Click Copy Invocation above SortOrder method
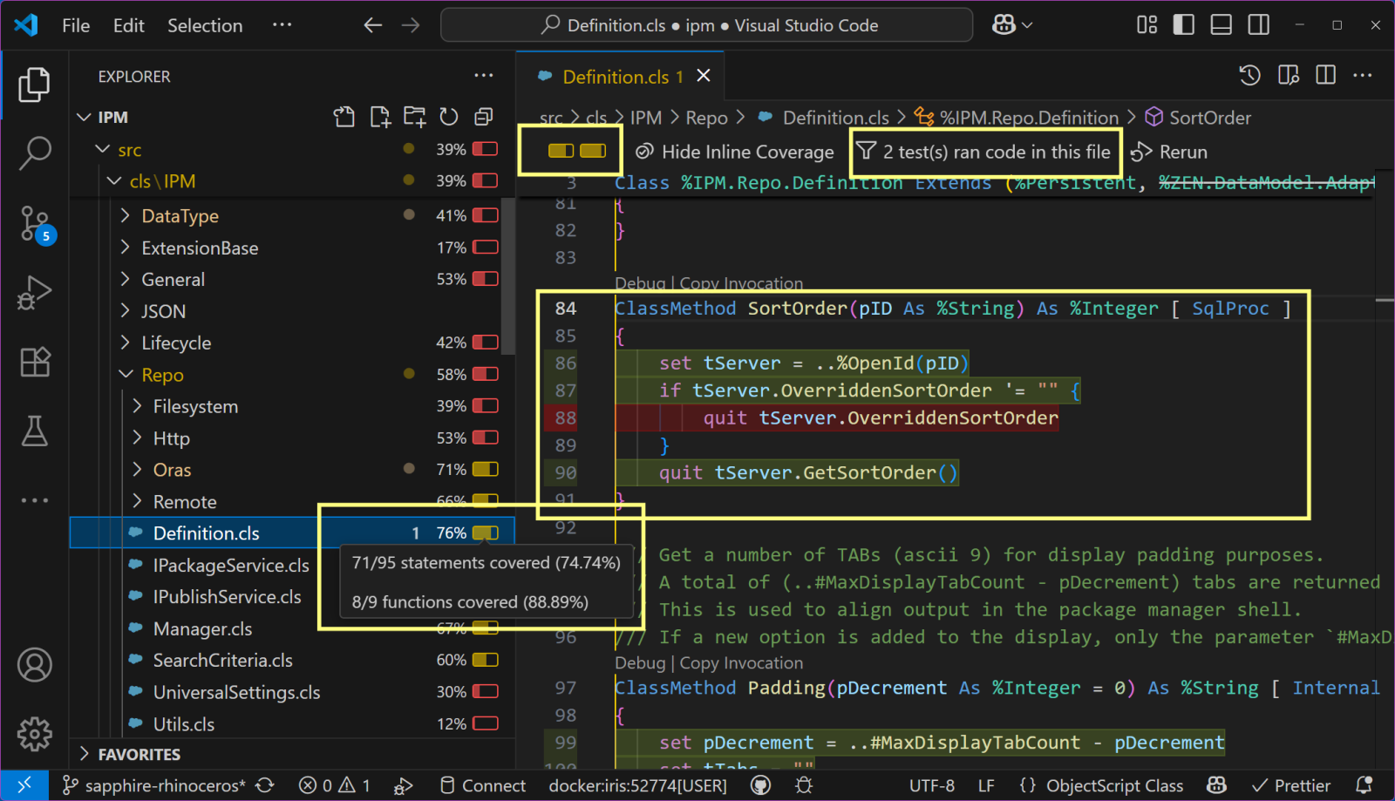Screen dimensions: 1395x801 741,283
